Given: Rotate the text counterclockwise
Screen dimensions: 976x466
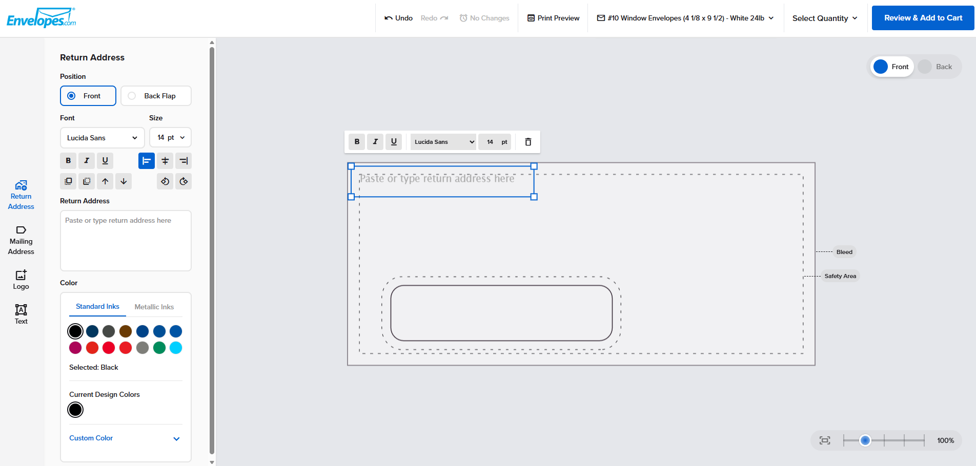Looking at the screenshot, I should (x=165, y=181).
